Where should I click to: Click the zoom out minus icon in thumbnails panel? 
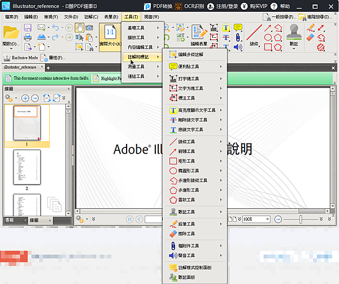(x=35, y=98)
